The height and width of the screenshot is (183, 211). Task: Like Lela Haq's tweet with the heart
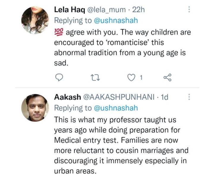(131, 78)
